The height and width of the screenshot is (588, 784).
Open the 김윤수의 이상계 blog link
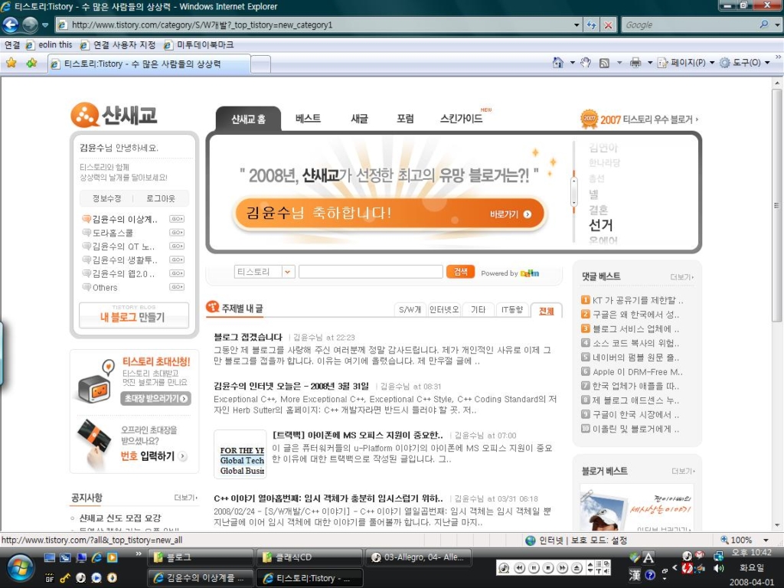[125, 219]
